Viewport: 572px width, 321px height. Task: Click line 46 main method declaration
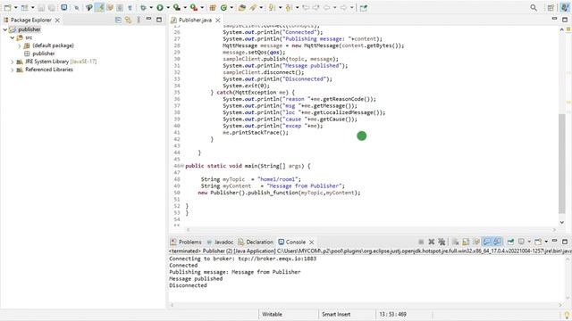click(x=248, y=166)
